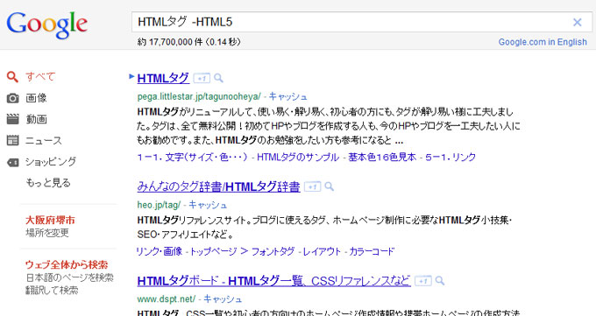This screenshot has height=316, width=596.
Task: Select the すべて search filter
Action: coord(40,77)
